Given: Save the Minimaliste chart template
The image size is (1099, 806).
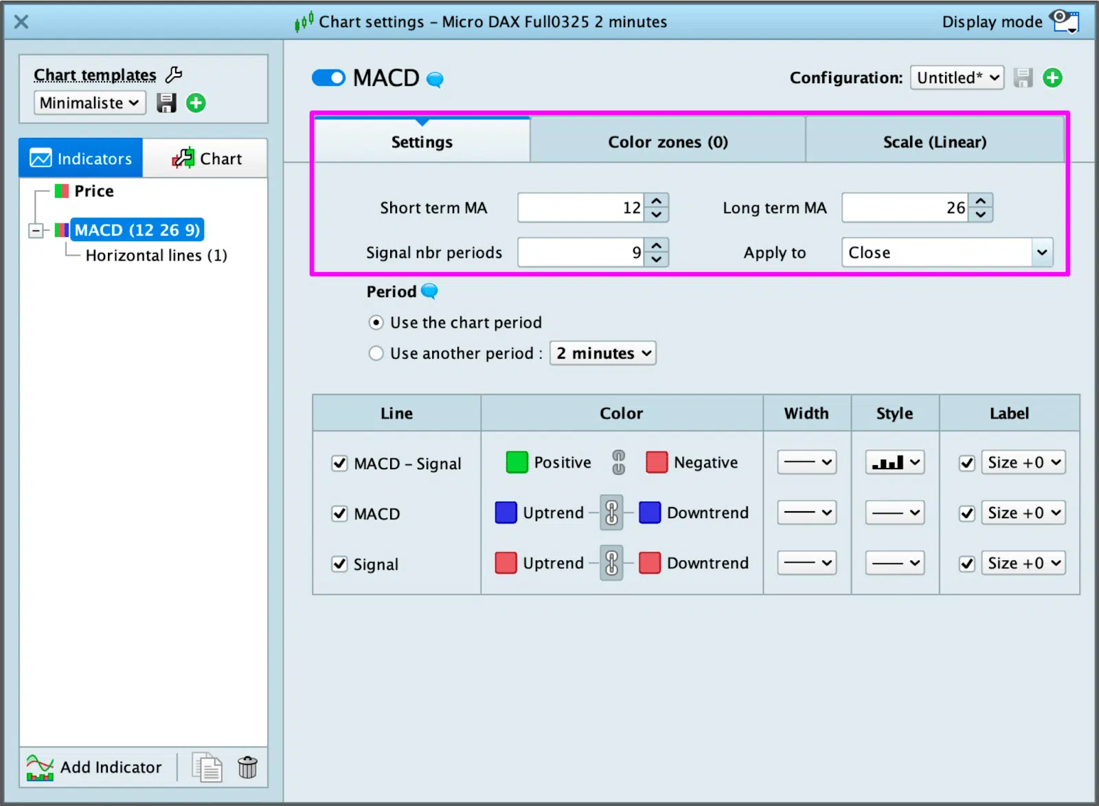Looking at the screenshot, I should 166,102.
